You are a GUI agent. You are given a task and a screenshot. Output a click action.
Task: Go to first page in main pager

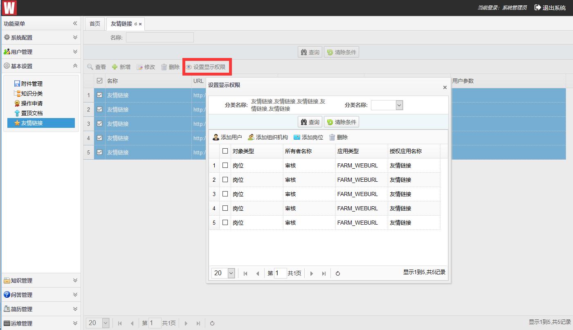pos(120,323)
